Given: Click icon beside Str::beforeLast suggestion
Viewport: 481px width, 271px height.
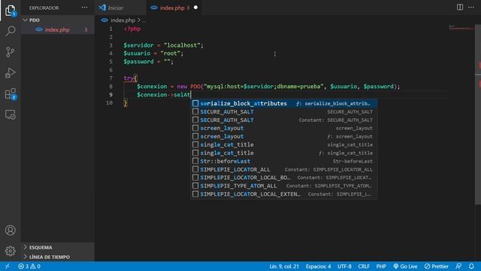Looking at the screenshot, I should 195,161.
